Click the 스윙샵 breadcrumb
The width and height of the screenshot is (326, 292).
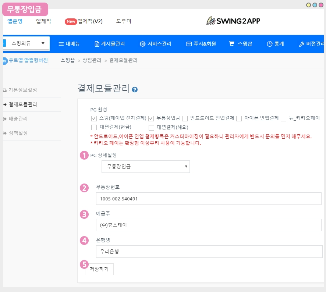pos(68,60)
